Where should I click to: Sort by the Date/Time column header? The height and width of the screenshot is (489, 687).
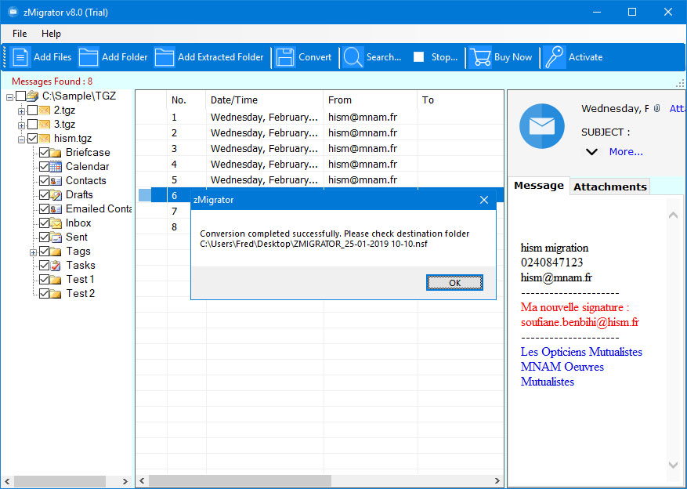click(265, 100)
